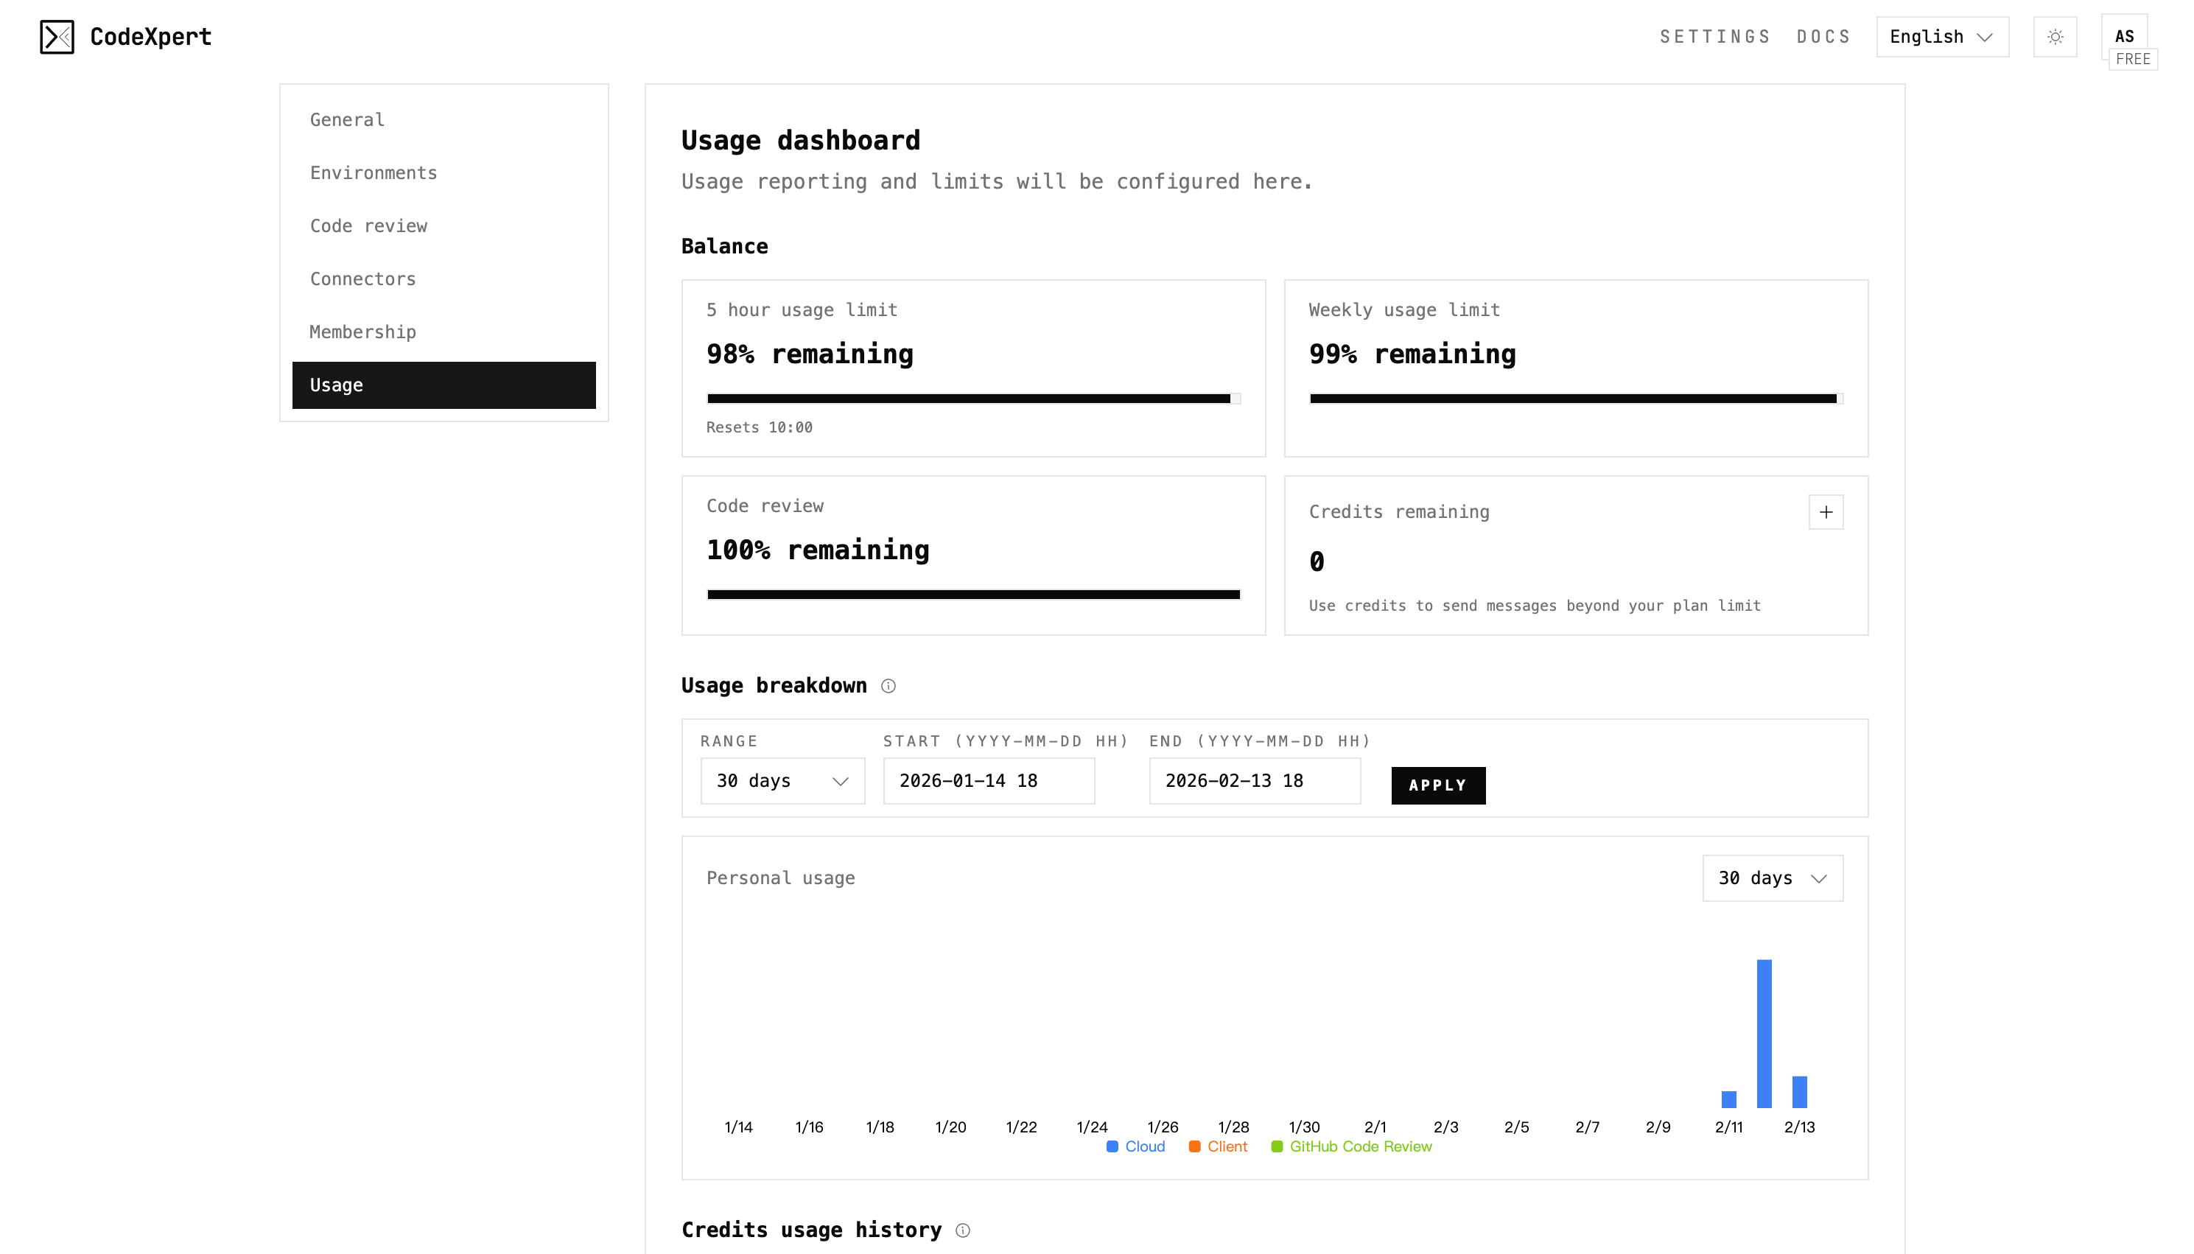Go to the Connectors settings section
The width and height of the screenshot is (2194, 1254).
click(362, 279)
